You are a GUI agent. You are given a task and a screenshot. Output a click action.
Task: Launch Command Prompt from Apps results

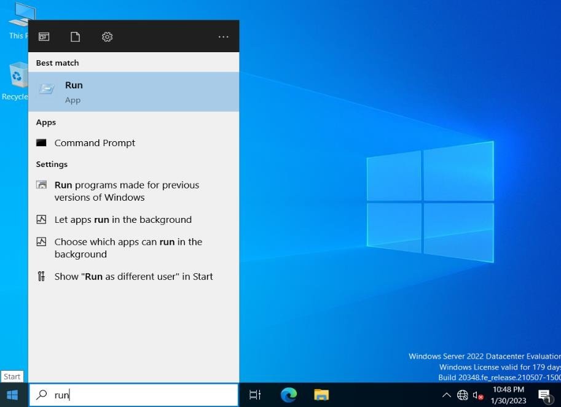(133, 143)
